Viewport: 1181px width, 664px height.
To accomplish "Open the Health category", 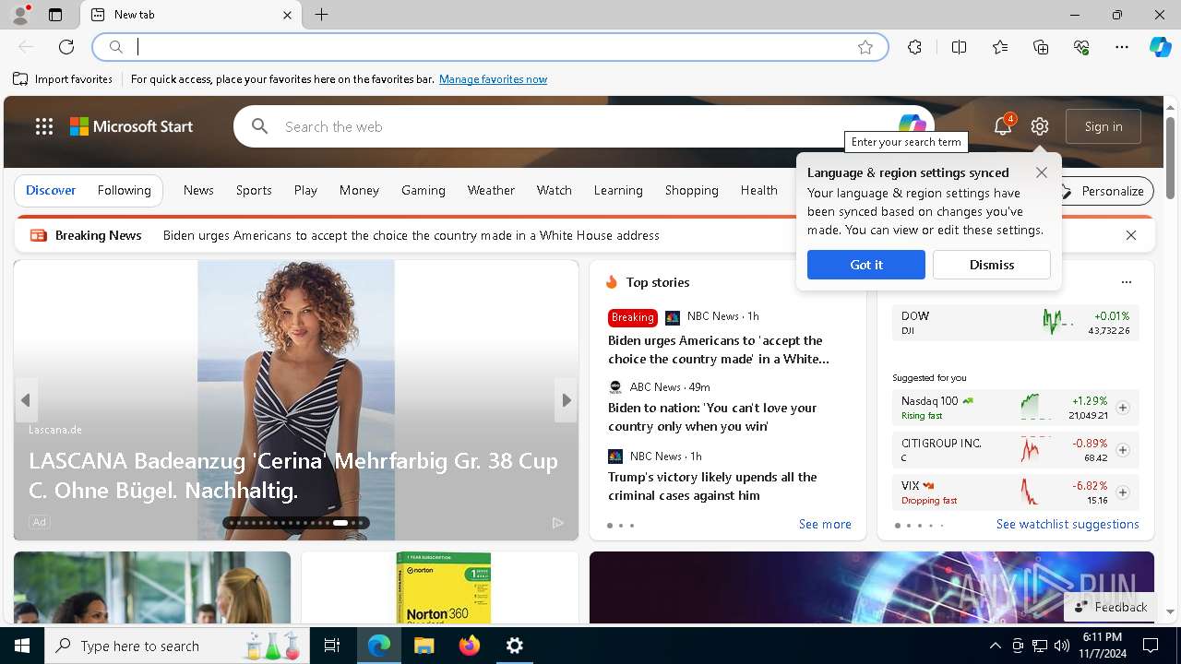I will click(x=759, y=190).
